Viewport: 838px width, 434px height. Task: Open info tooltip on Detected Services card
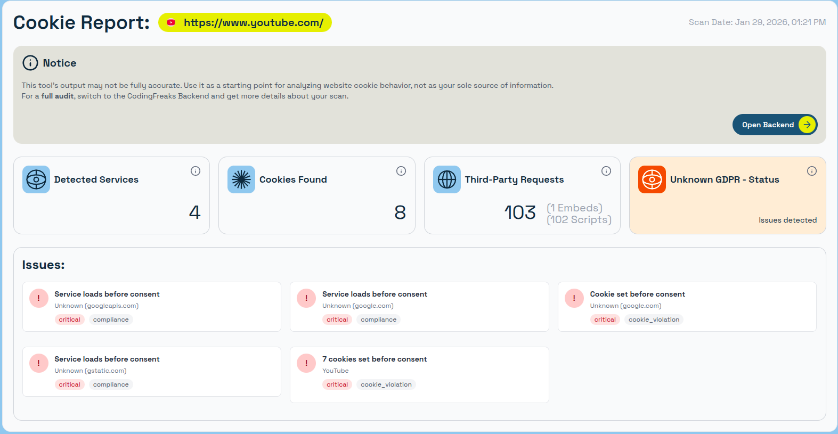(x=196, y=171)
